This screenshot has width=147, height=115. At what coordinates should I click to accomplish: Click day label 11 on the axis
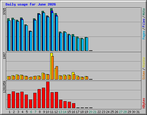click(x=52, y=112)
